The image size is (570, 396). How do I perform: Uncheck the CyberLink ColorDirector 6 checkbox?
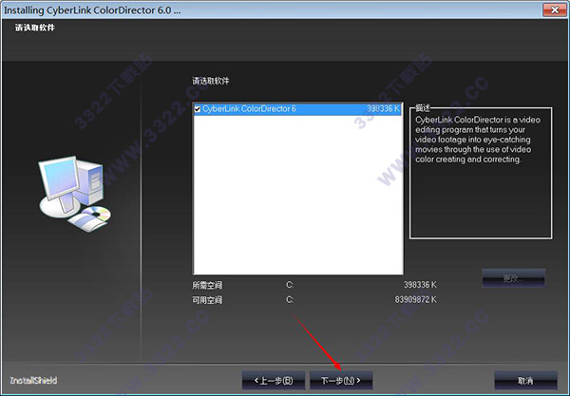click(x=198, y=109)
